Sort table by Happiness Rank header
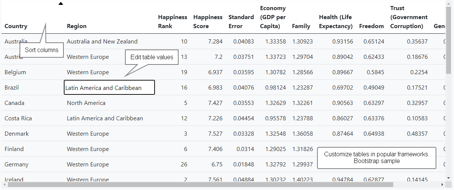Screen dimensions: 454x190 coord(172,22)
